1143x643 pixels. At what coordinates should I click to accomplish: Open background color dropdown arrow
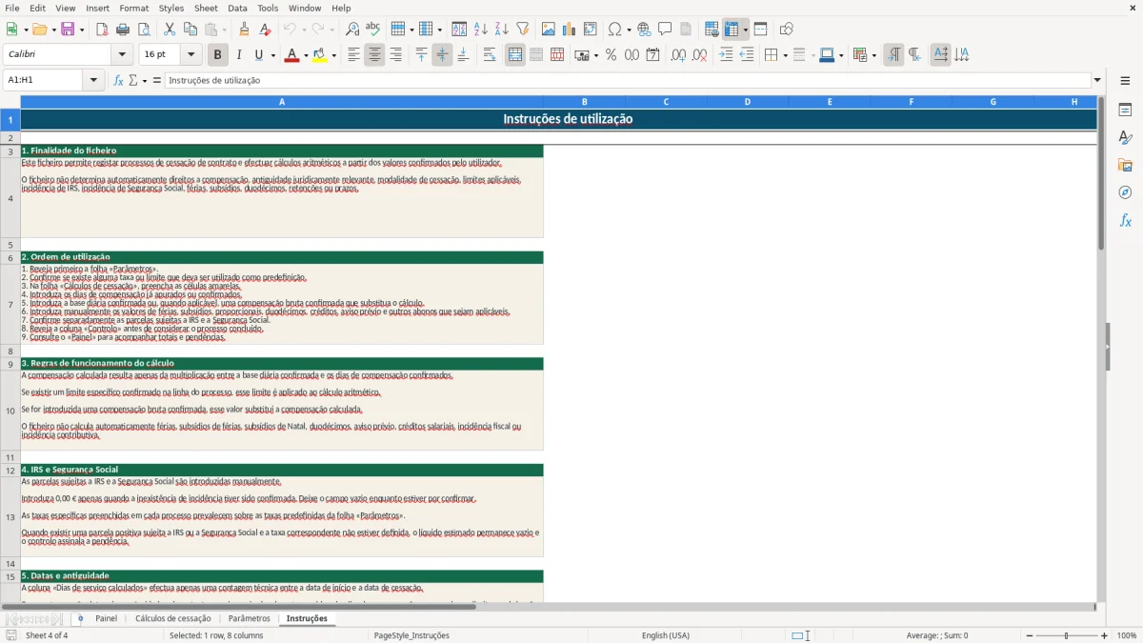tap(334, 55)
